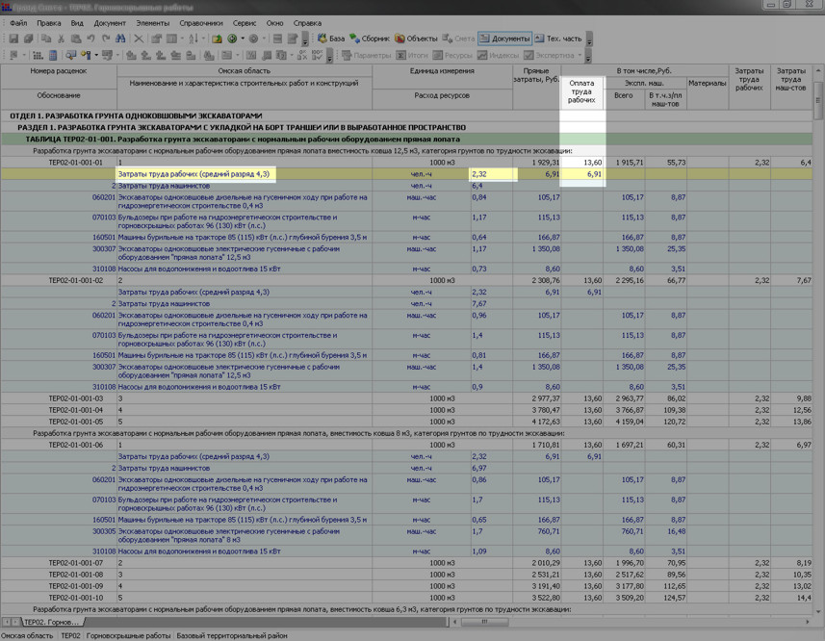Open the Сборник toolbar button

[x=370, y=38]
